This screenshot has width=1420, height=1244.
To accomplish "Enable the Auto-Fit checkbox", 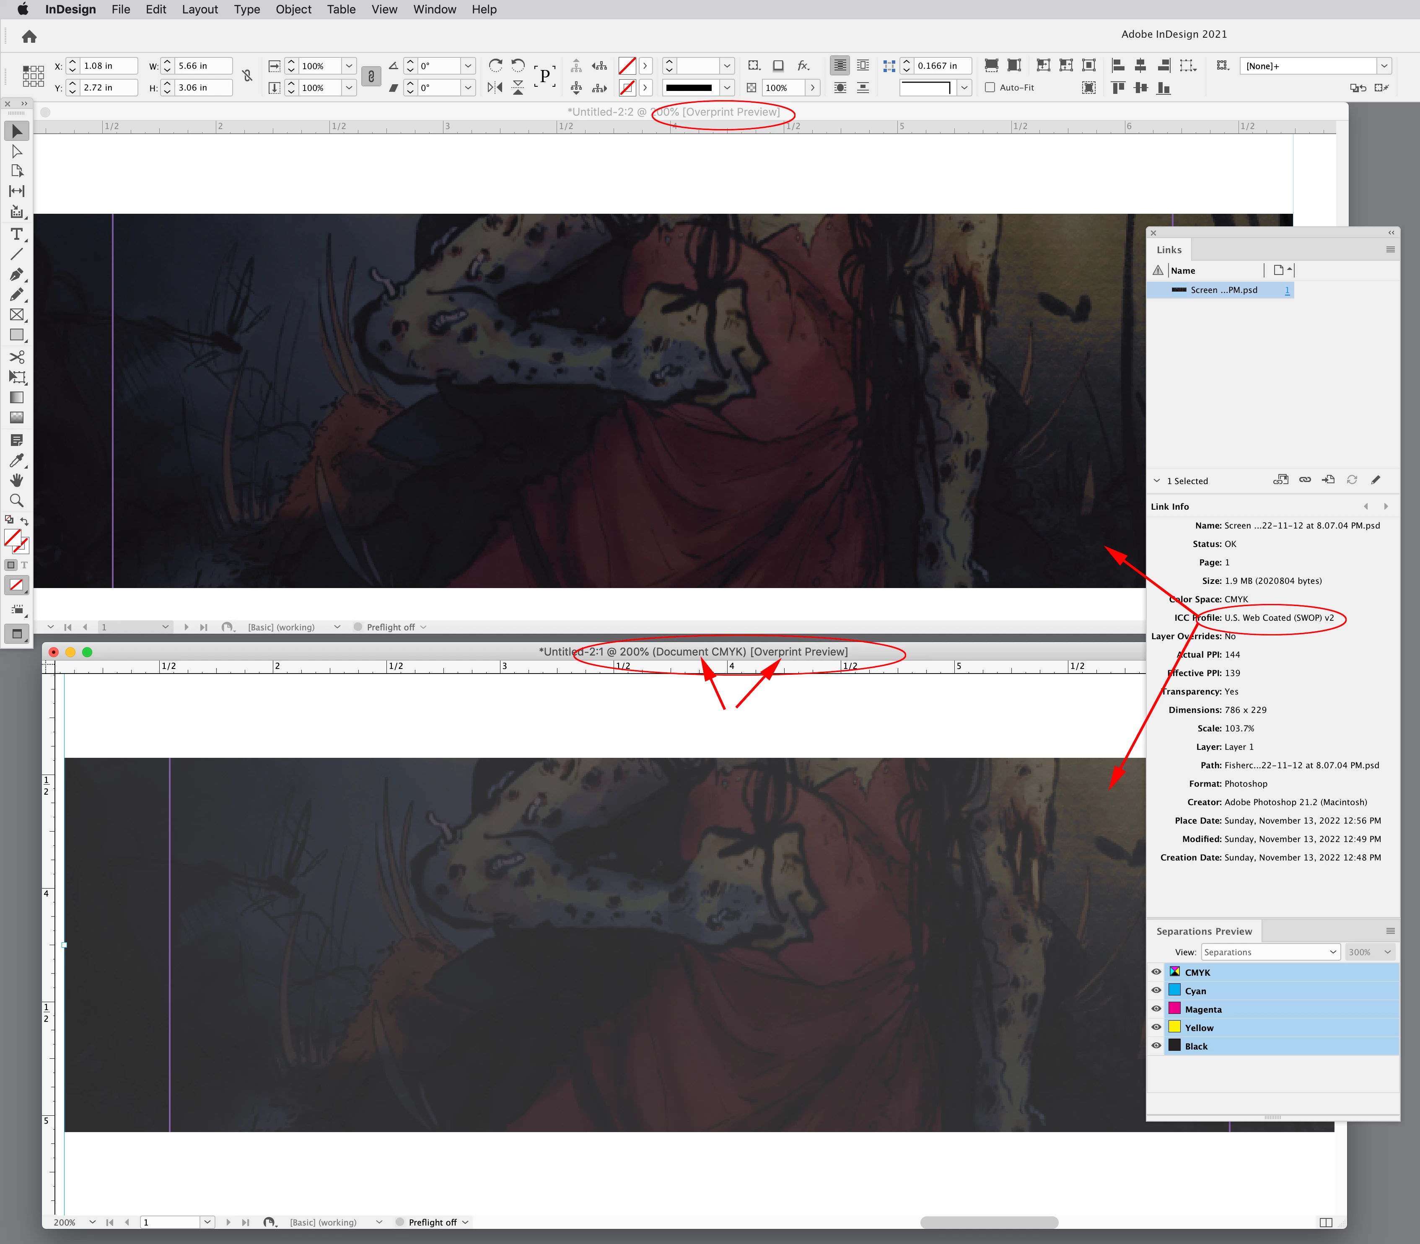I will pyautogui.click(x=990, y=88).
